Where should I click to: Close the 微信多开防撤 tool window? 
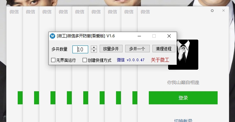(x=169, y=36)
